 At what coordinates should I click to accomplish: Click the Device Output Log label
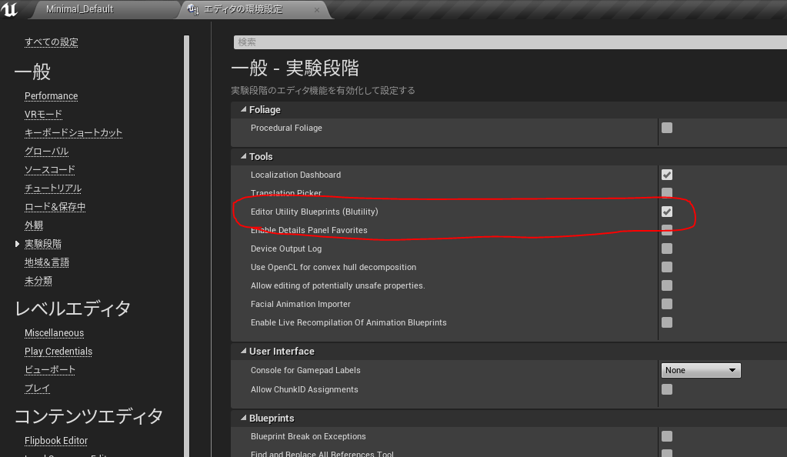tap(286, 249)
